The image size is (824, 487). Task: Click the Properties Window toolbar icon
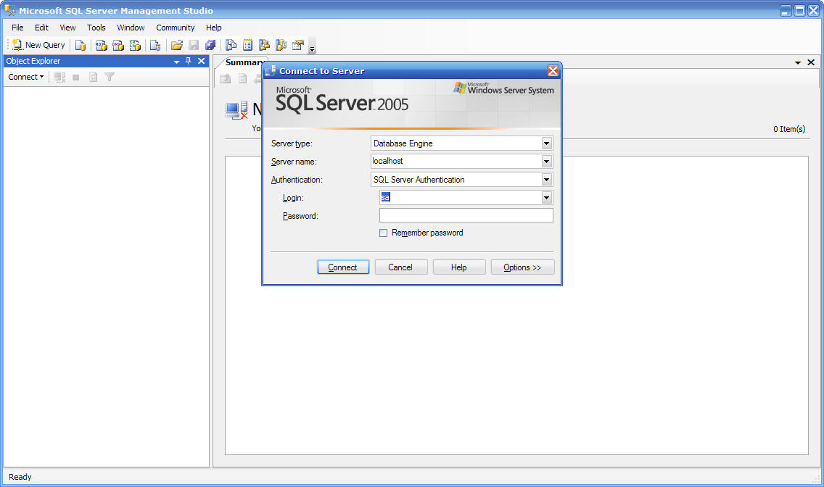[x=298, y=45]
